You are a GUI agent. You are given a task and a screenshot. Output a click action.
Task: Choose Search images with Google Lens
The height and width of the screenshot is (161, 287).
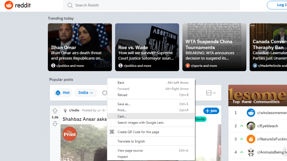[x=151, y=123]
